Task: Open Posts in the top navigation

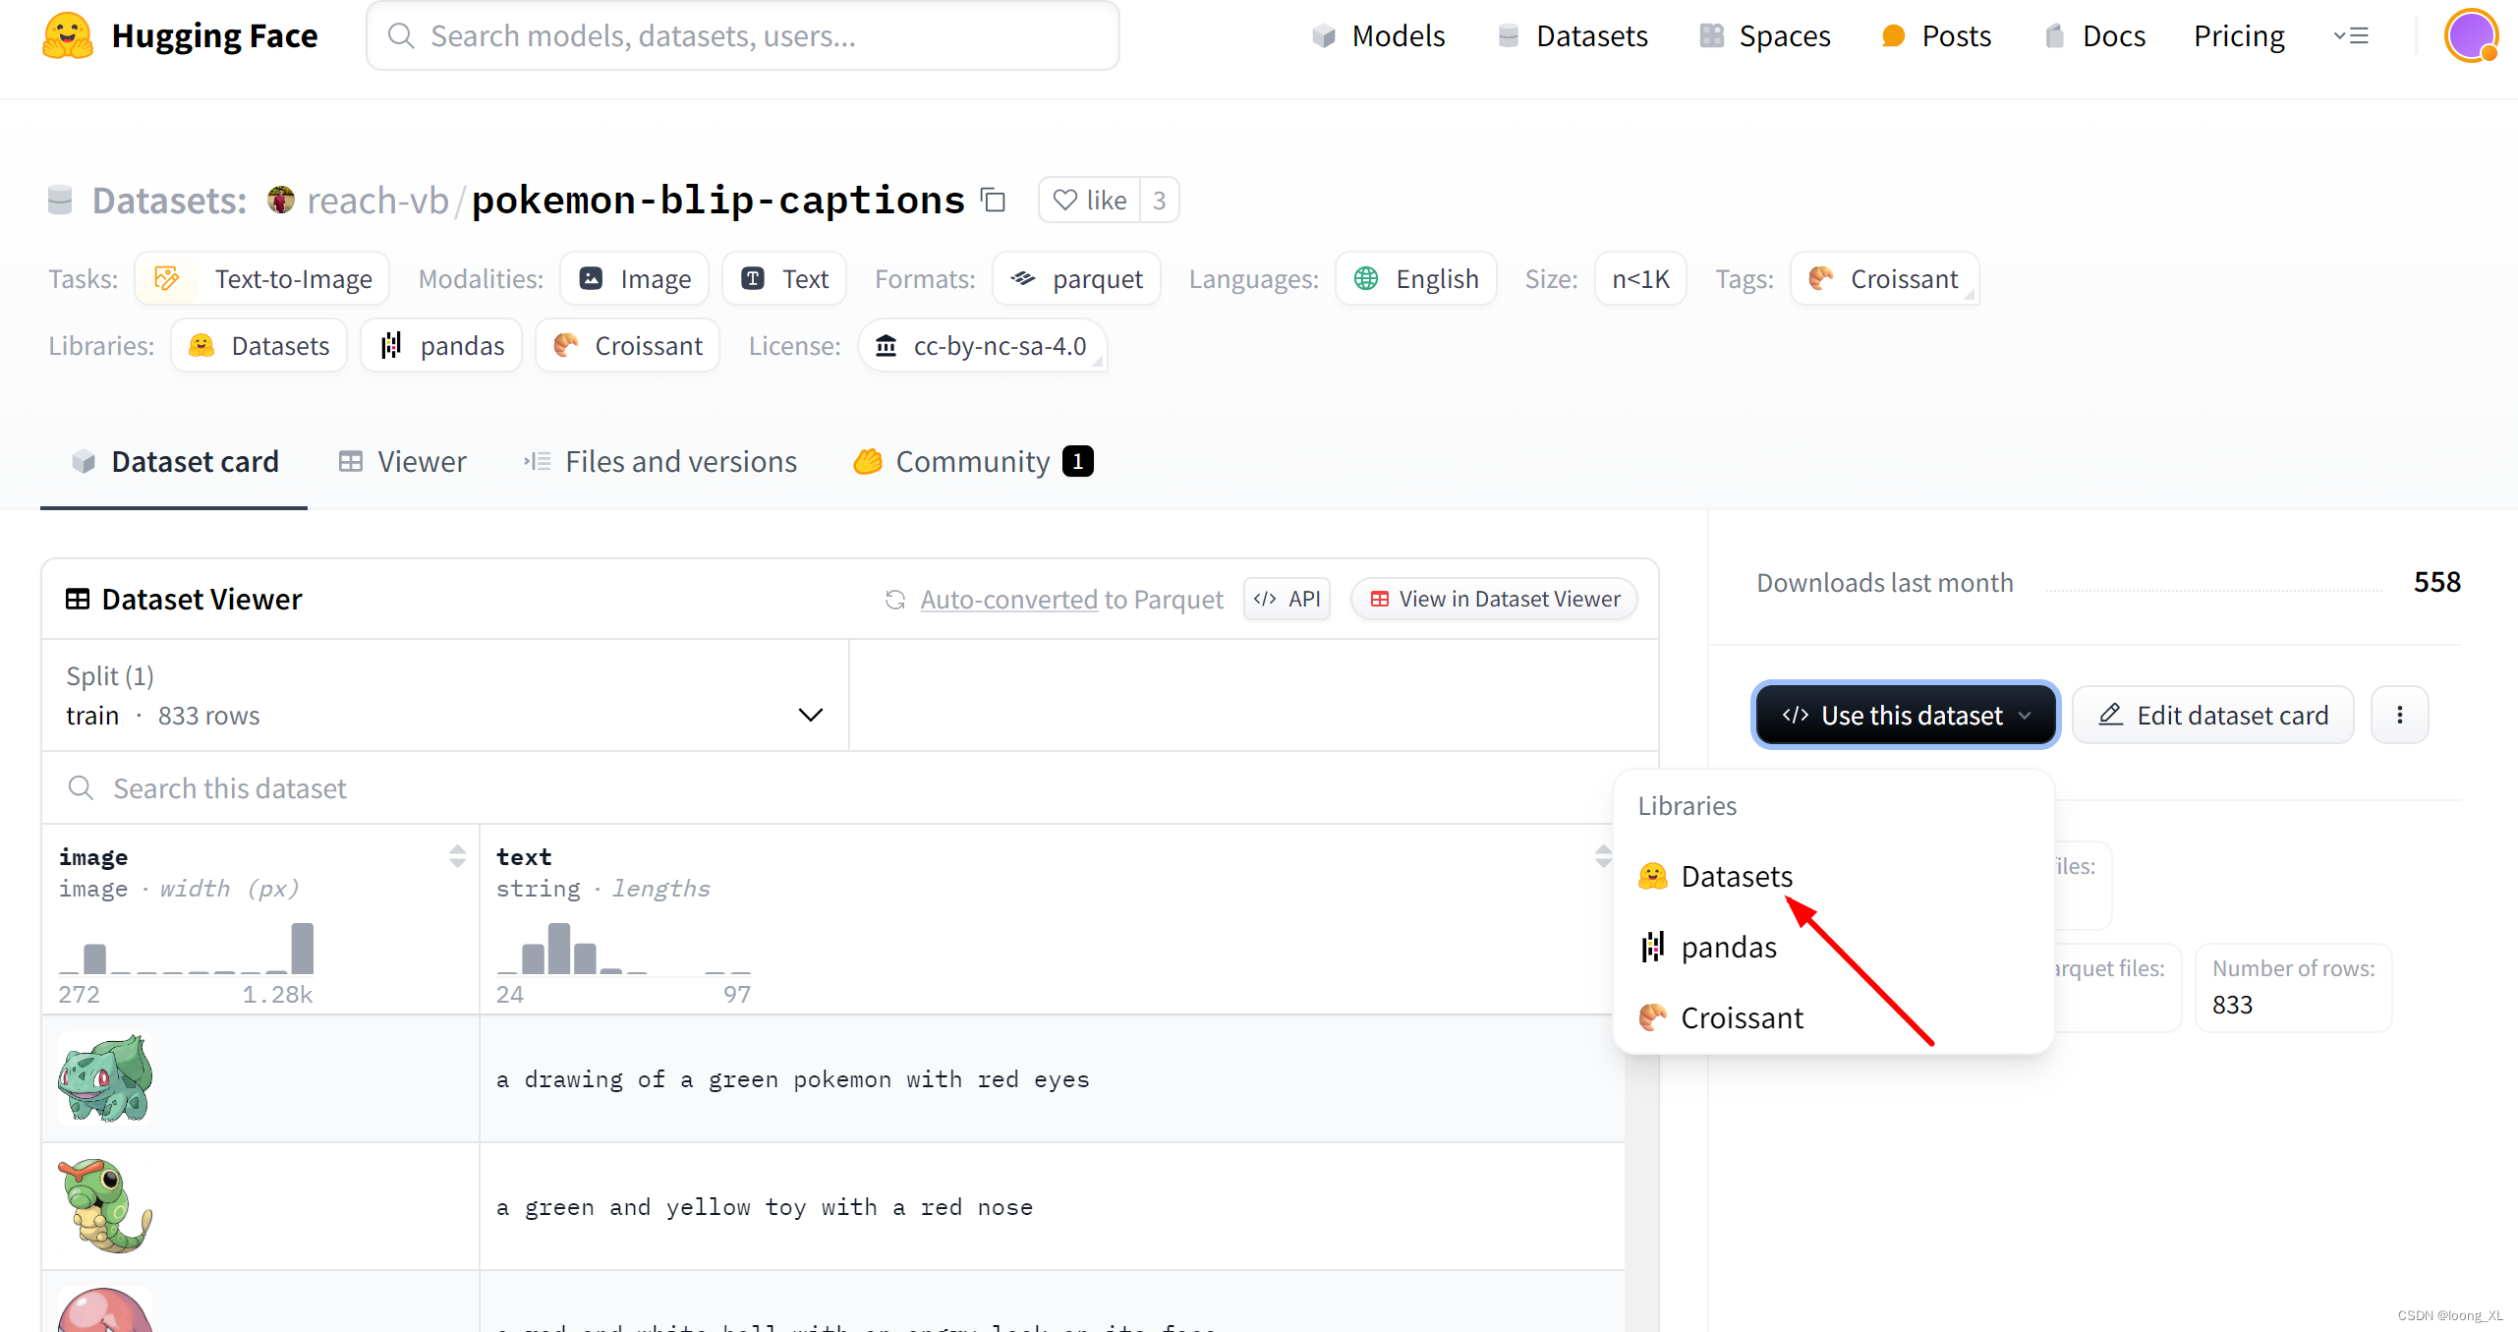Action: [x=1936, y=35]
